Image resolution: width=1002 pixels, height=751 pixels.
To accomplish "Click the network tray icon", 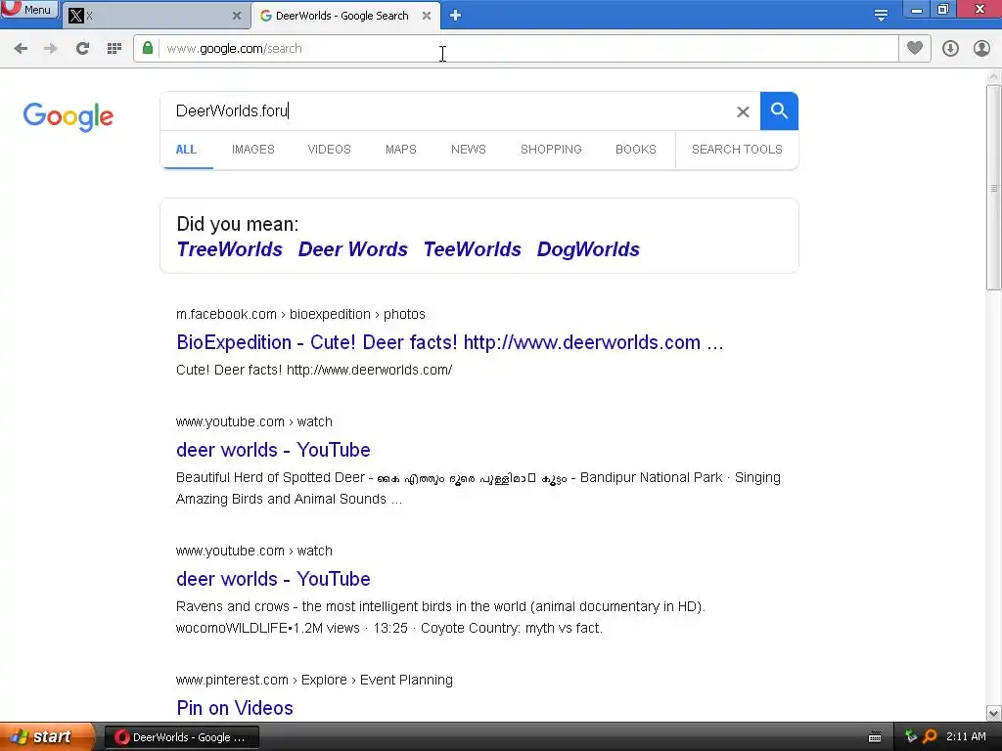I will coord(911,736).
